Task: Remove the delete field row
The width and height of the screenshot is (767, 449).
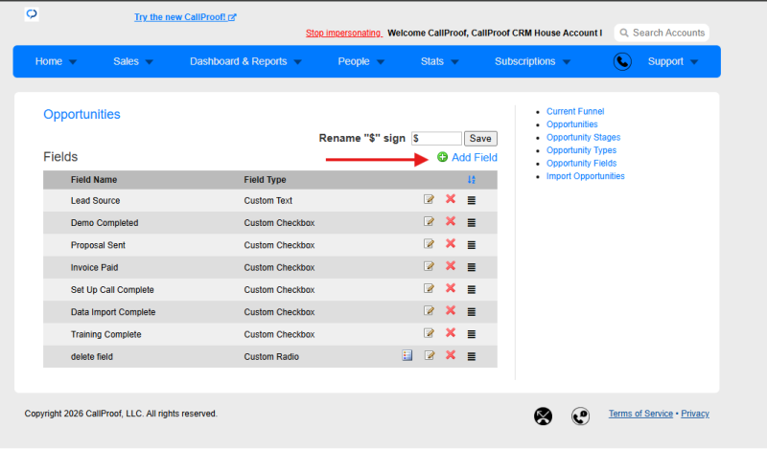Action: coord(451,355)
